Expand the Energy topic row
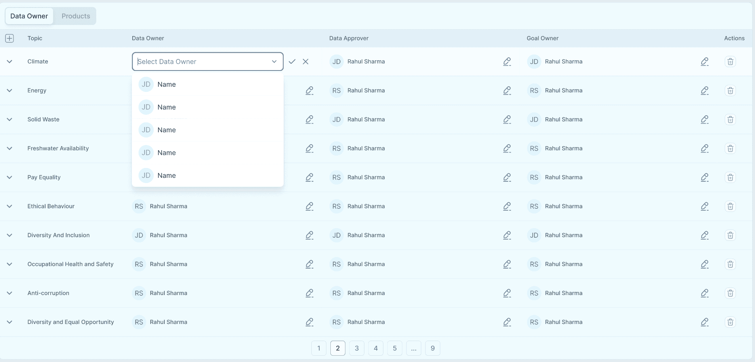The width and height of the screenshot is (755, 362). pyautogui.click(x=10, y=90)
